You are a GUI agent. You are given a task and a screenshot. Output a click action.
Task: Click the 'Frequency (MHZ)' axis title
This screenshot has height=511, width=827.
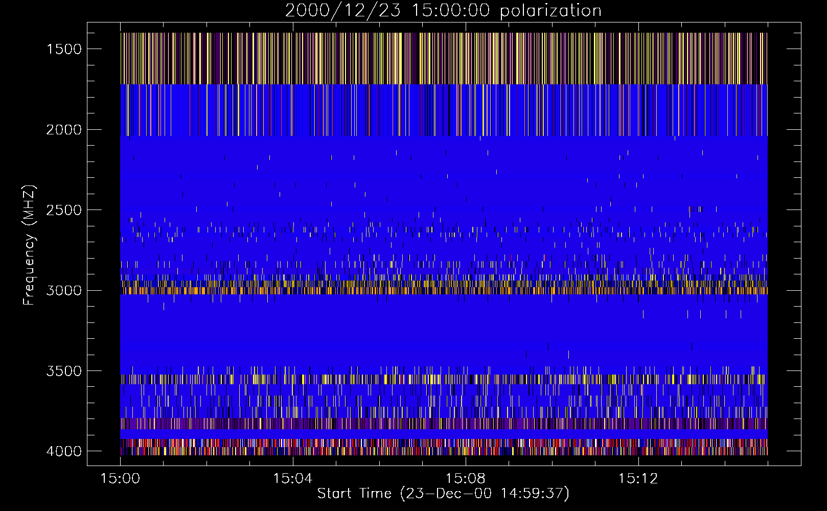click(29, 245)
